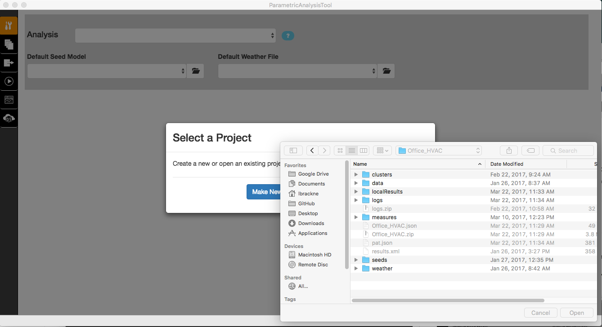Switch to column view in file dialog
Image resolution: width=602 pixels, height=327 pixels.
[363, 150]
